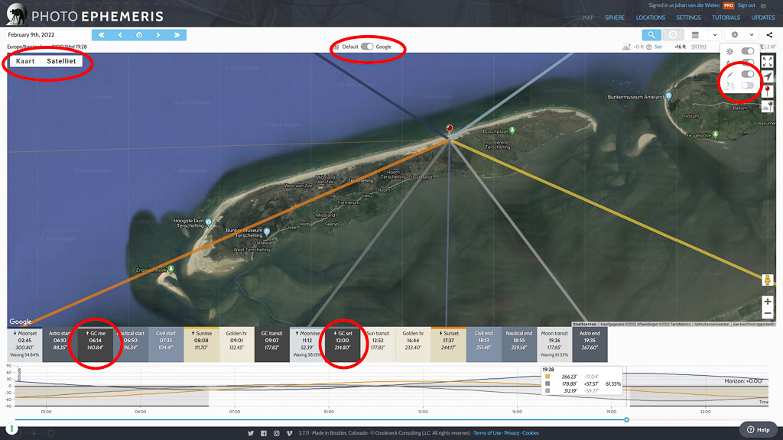The height and width of the screenshot is (440, 783).
Task: Switch map to Satelliet view
Action: [61, 61]
